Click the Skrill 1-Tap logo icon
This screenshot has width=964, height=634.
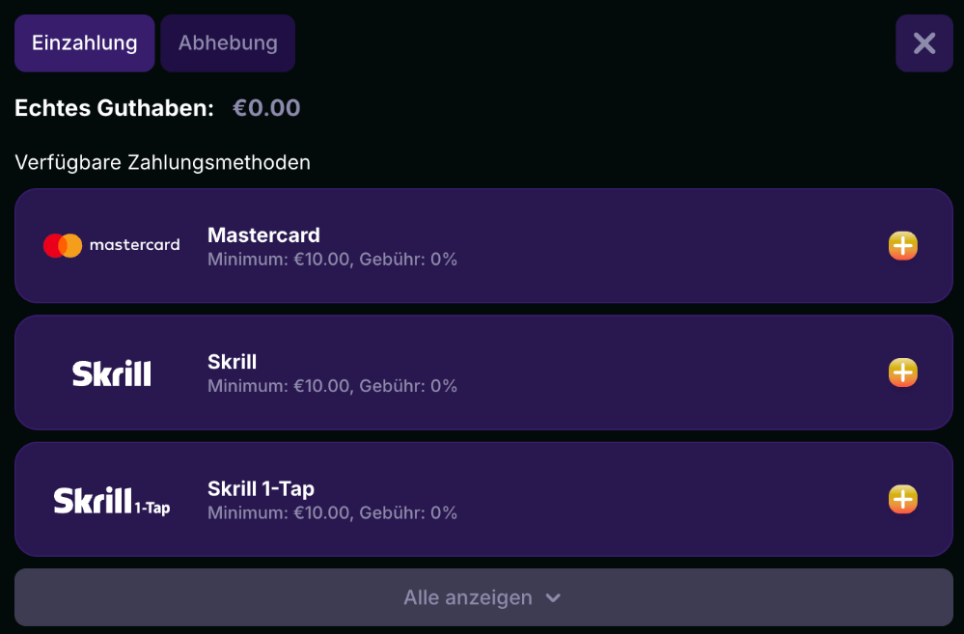[111, 499]
